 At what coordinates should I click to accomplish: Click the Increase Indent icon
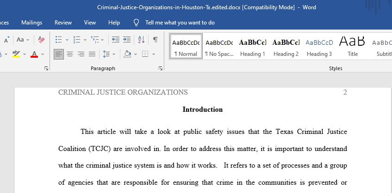(x=127, y=39)
